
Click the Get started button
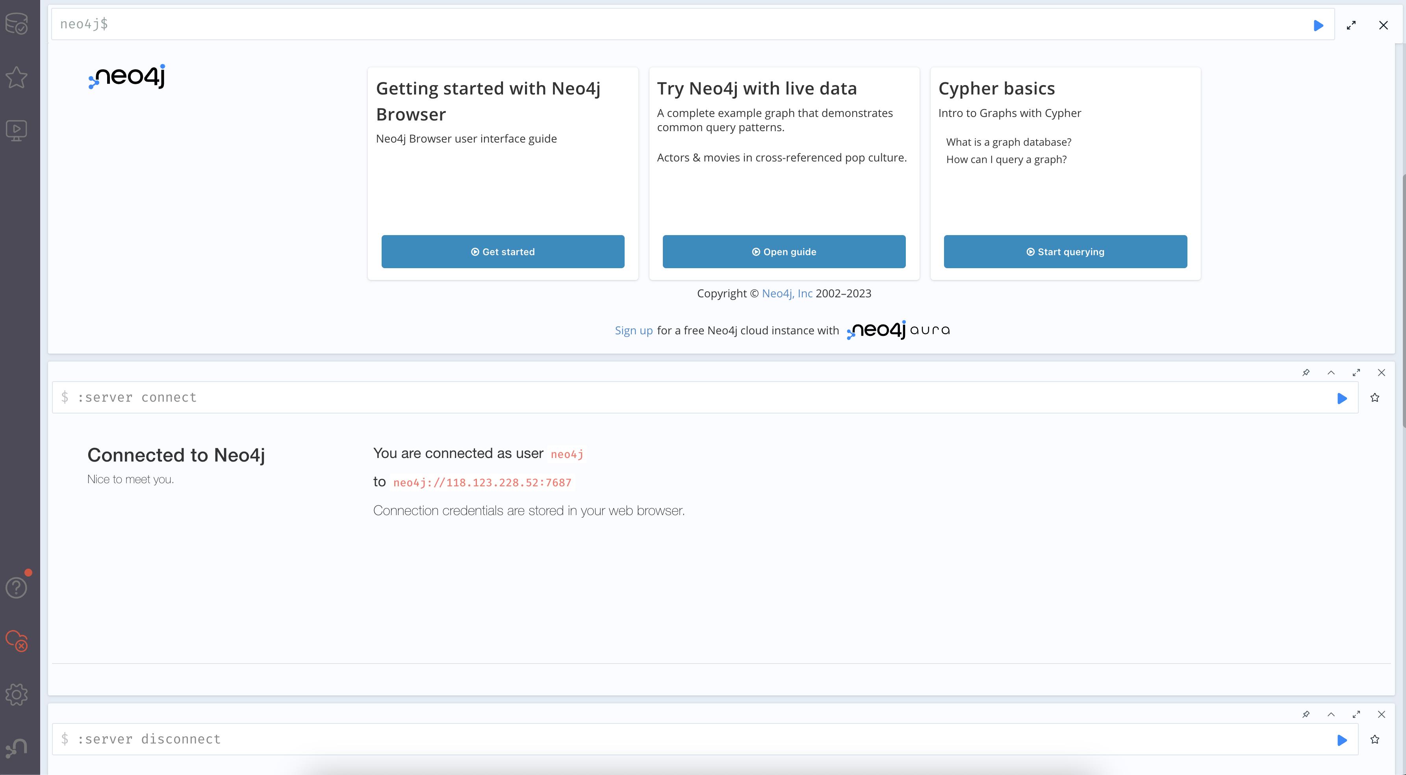coord(503,252)
